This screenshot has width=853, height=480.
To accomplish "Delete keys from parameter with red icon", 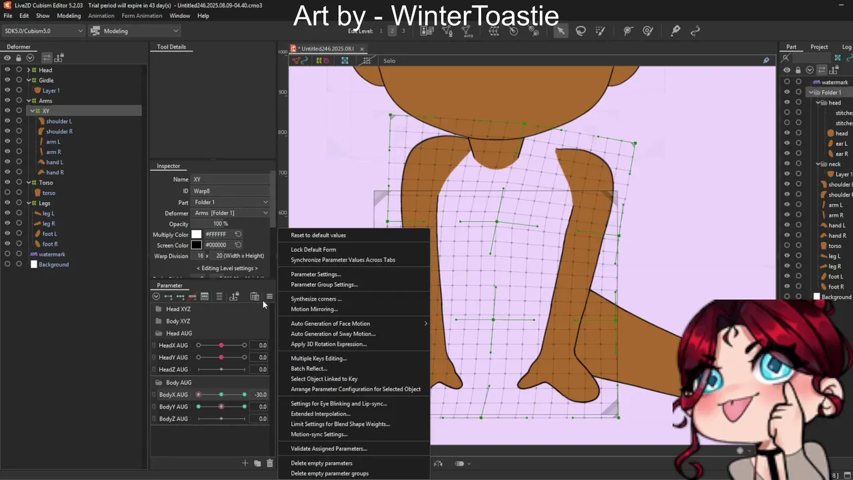I will pos(193,297).
